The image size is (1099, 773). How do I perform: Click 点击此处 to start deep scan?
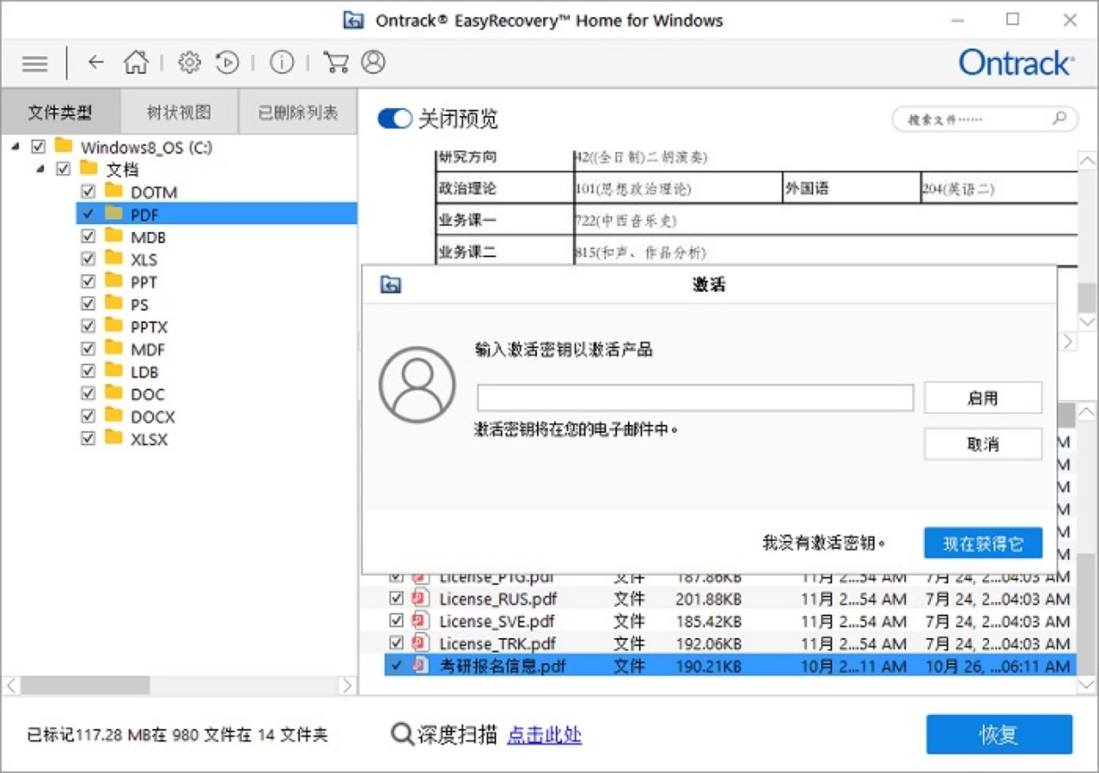tap(544, 735)
